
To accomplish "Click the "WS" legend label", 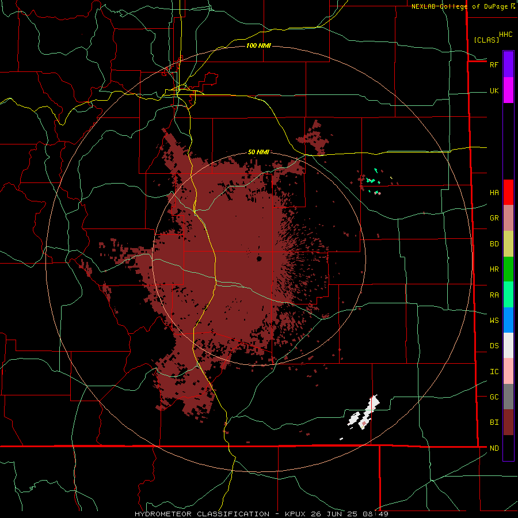I will tap(494, 321).
